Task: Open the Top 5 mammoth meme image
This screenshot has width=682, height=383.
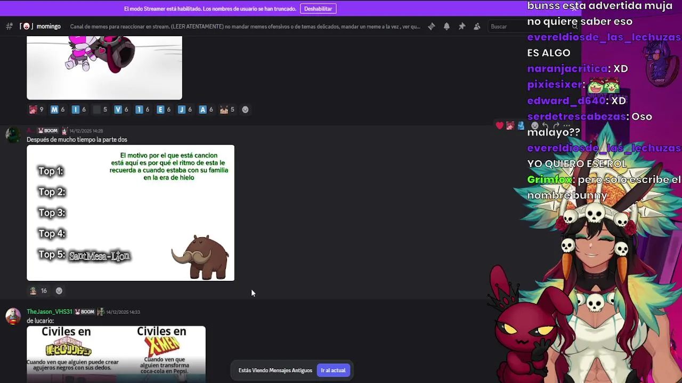Action: (131, 213)
